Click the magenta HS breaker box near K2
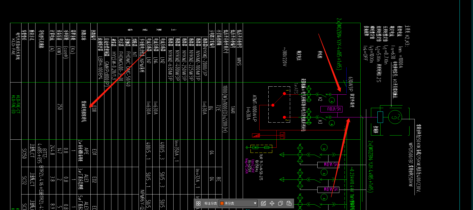473x210 pixels. point(331,109)
